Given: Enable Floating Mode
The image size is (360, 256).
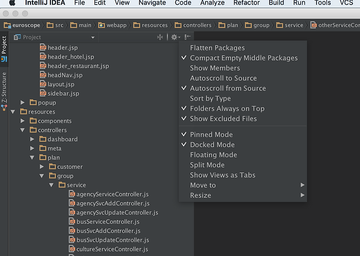Looking at the screenshot, I should 242,155.
